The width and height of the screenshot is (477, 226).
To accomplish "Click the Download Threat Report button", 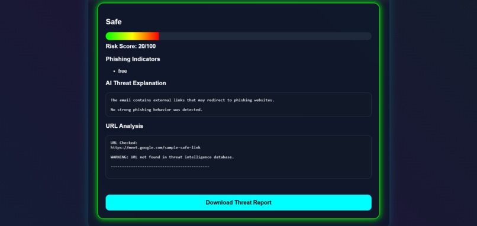I will click(x=238, y=202).
